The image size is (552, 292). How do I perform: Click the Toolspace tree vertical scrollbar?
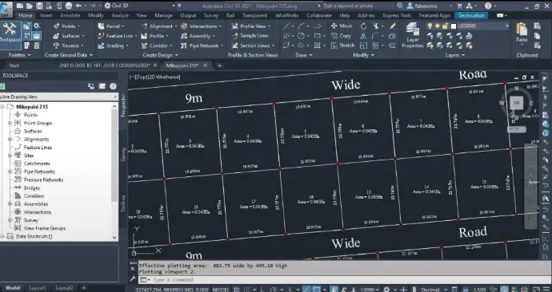point(114,172)
